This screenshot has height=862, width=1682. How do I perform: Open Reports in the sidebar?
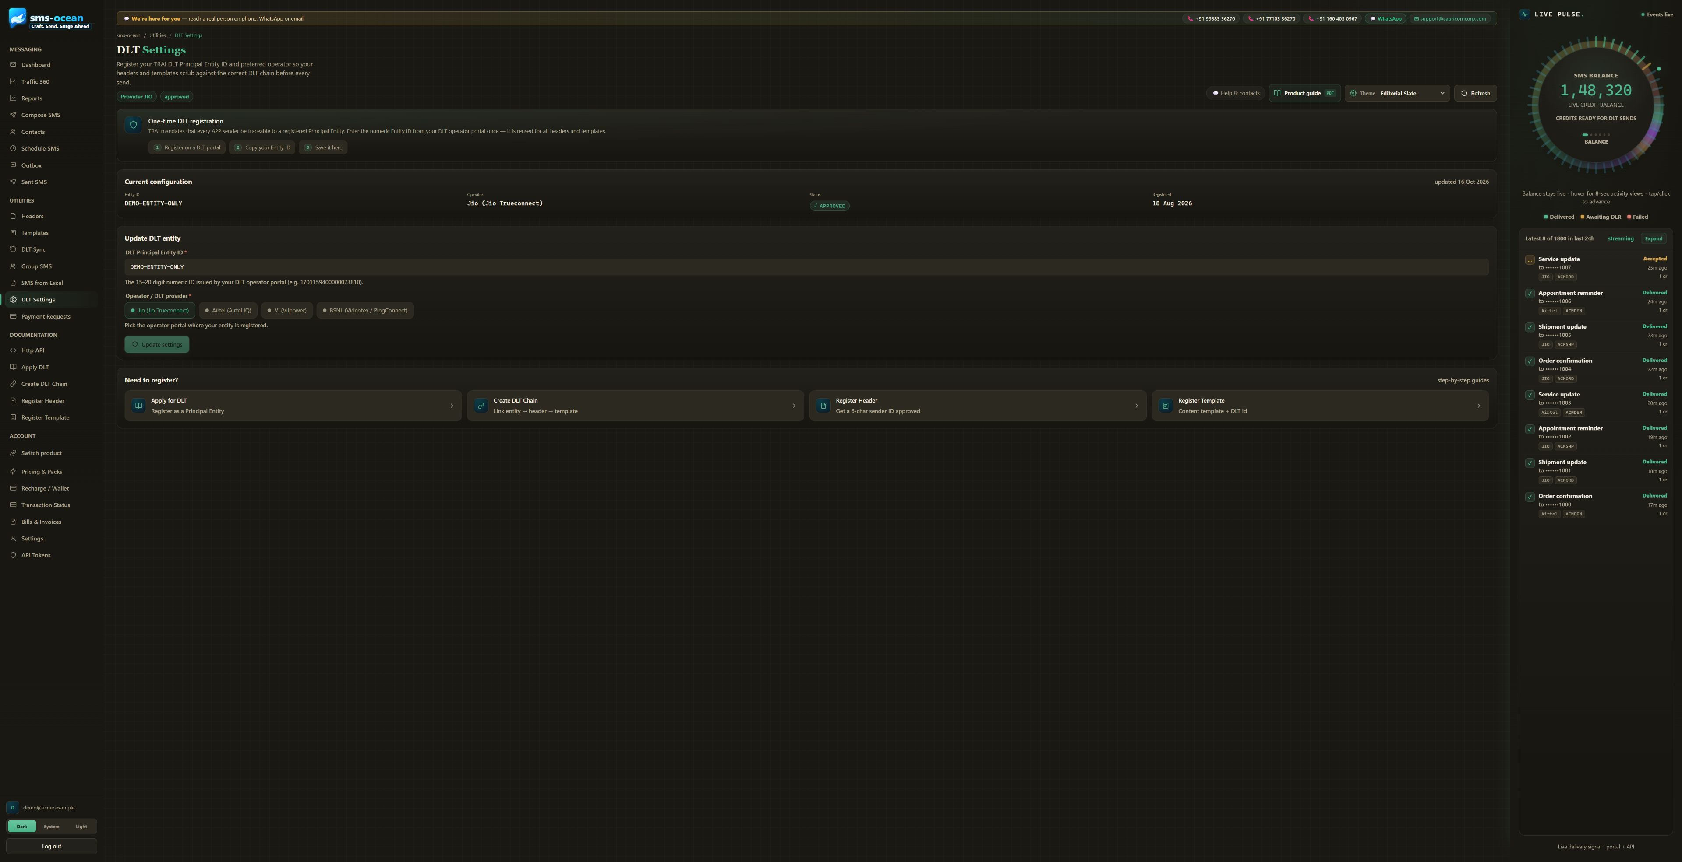[x=51, y=98]
